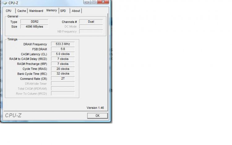Click the DRAM Frequency label
Screen dimensions: 232x145
35,44
